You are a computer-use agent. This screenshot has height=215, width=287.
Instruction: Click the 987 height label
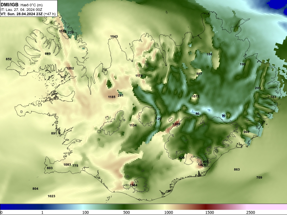click(199, 74)
